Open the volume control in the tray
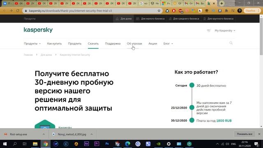Viewport: 263px width, 148px height. pos(227,144)
